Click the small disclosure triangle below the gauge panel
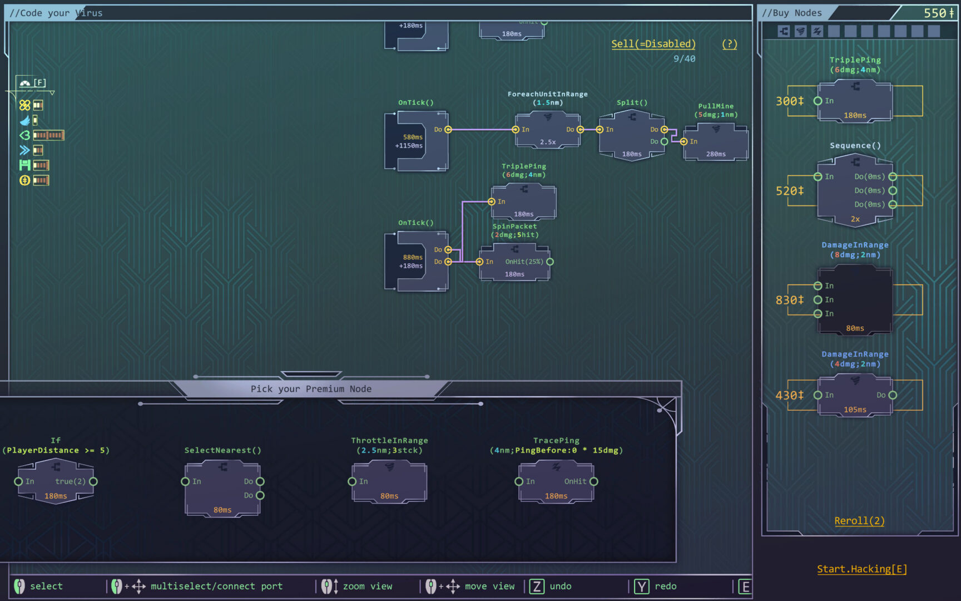 pos(52,92)
